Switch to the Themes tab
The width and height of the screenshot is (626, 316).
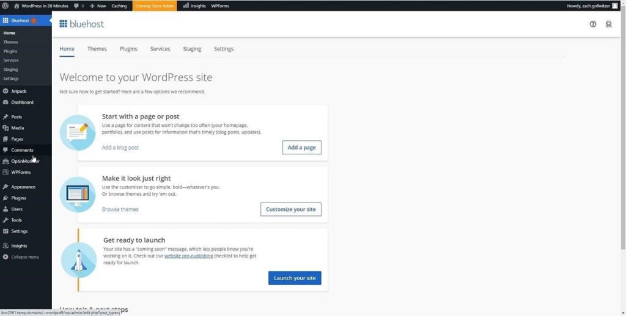(97, 49)
